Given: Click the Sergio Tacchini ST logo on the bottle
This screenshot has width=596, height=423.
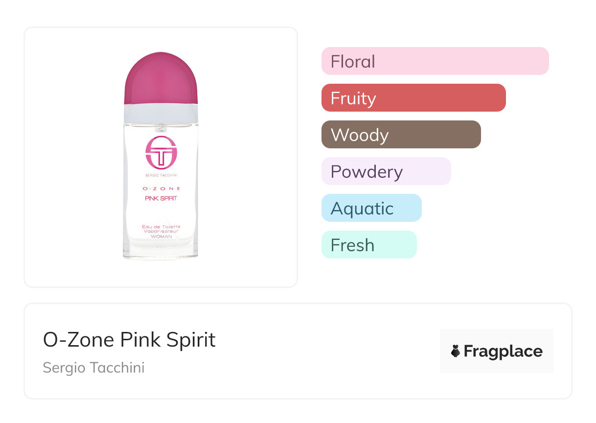Looking at the screenshot, I should pyautogui.click(x=161, y=152).
